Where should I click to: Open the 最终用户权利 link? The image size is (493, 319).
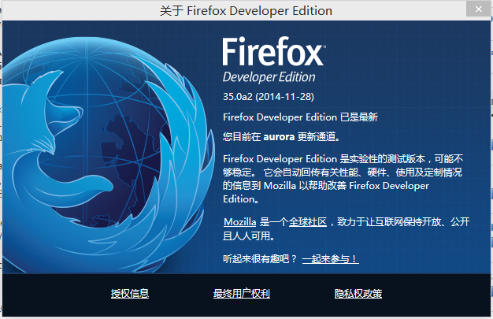242,294
